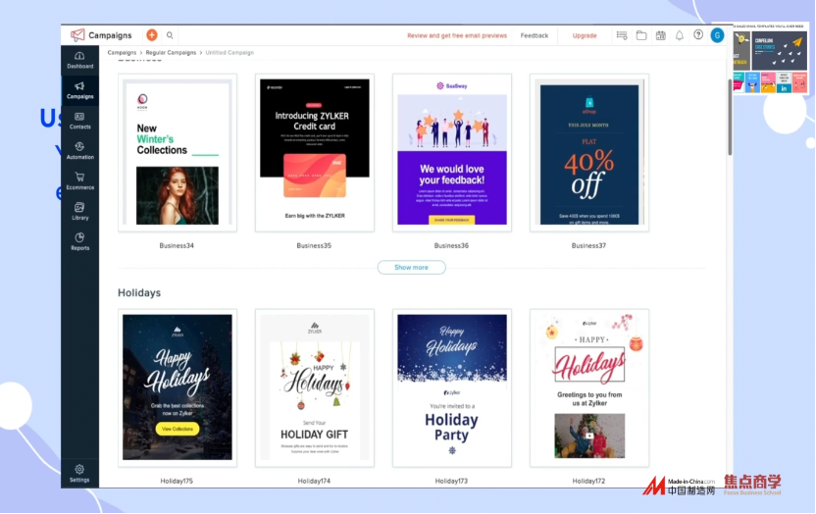Open Settings in the sidebar
This screenshot has height=514, width=816.
[79, 474]
